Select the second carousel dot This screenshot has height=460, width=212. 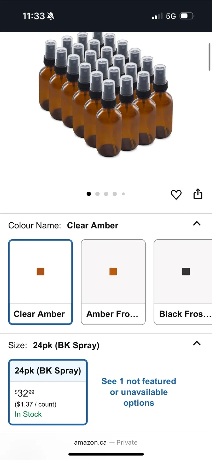click(97, 194)
